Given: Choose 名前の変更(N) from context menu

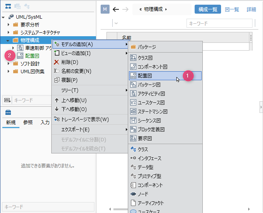Looking at the screenshot, I should pos(90,71).
